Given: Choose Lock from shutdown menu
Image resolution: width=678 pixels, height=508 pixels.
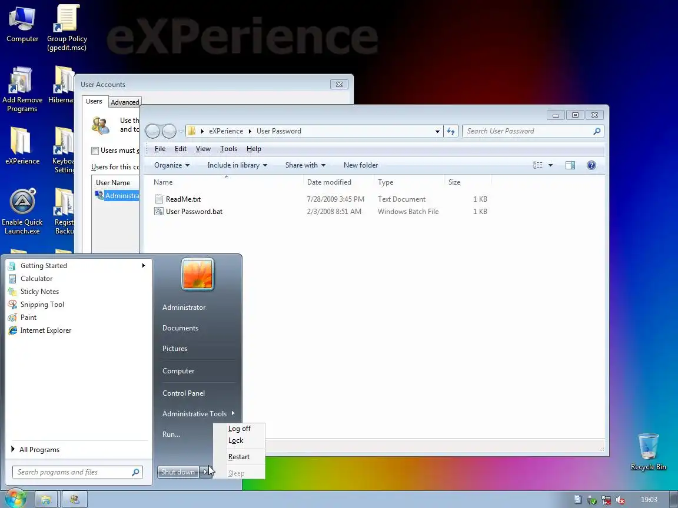Looking at the screenshot, I should pyautogui.click(x=235, y=440).
